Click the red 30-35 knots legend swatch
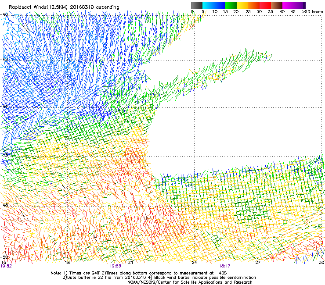The height and width of the screenshot is (285, 325). coord(265,5)
